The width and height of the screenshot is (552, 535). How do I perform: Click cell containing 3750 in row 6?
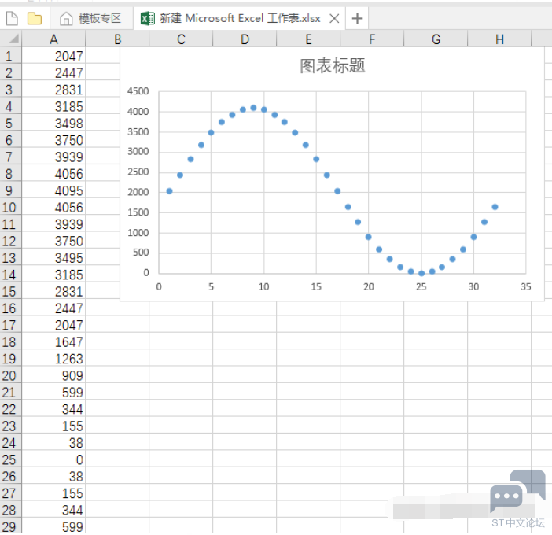click(x=53, y=140)
